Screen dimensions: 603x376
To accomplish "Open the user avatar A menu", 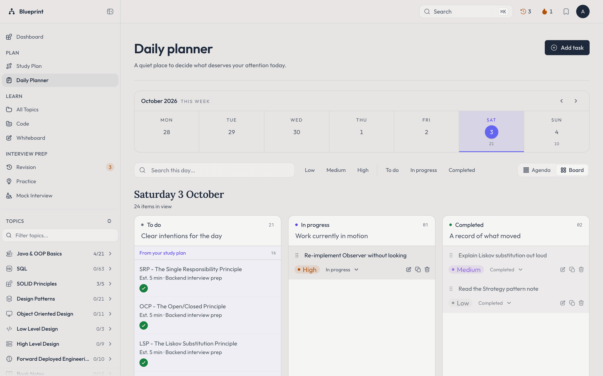I will 583,12.
